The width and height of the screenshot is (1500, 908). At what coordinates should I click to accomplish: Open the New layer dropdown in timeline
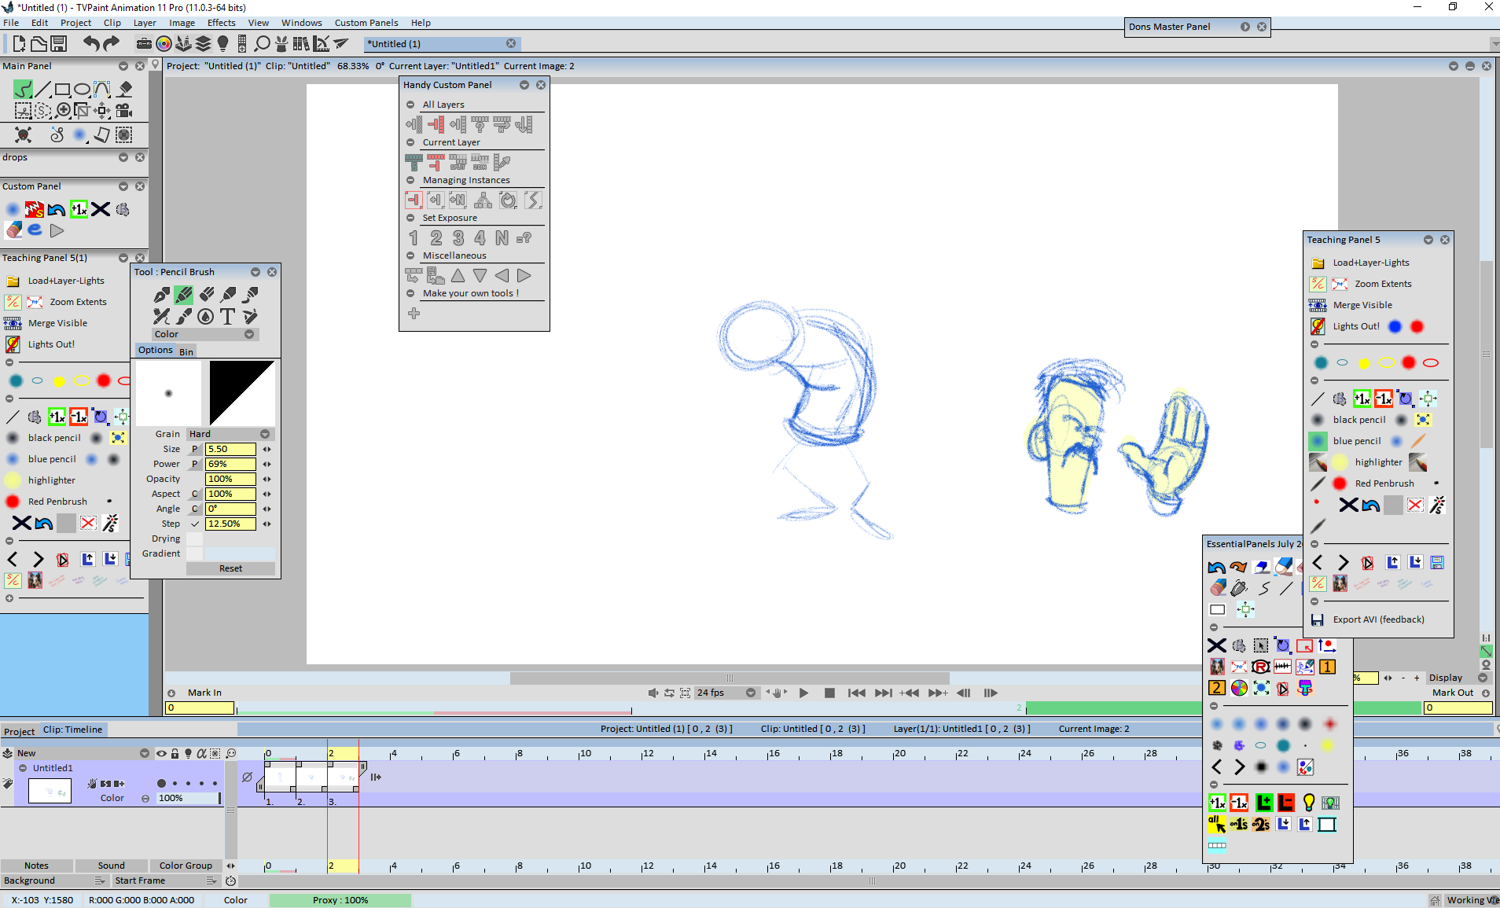145,753
